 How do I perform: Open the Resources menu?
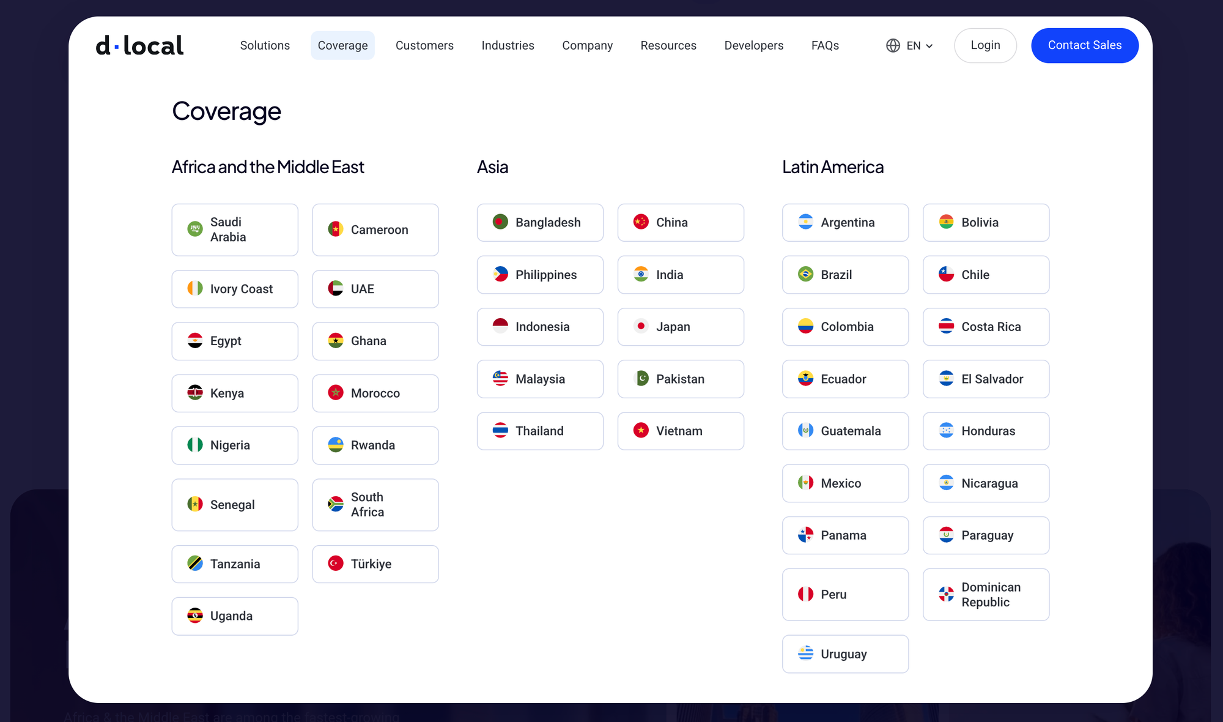tap(668, 45)
